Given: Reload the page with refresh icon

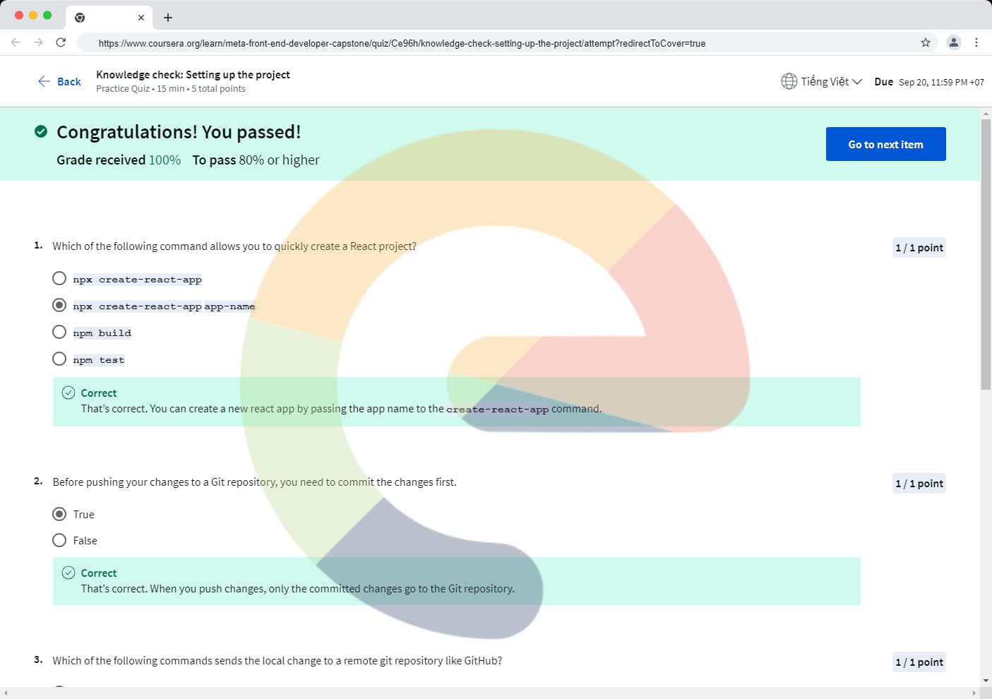Looking at the screenshot, I should (x=61, y=42).
